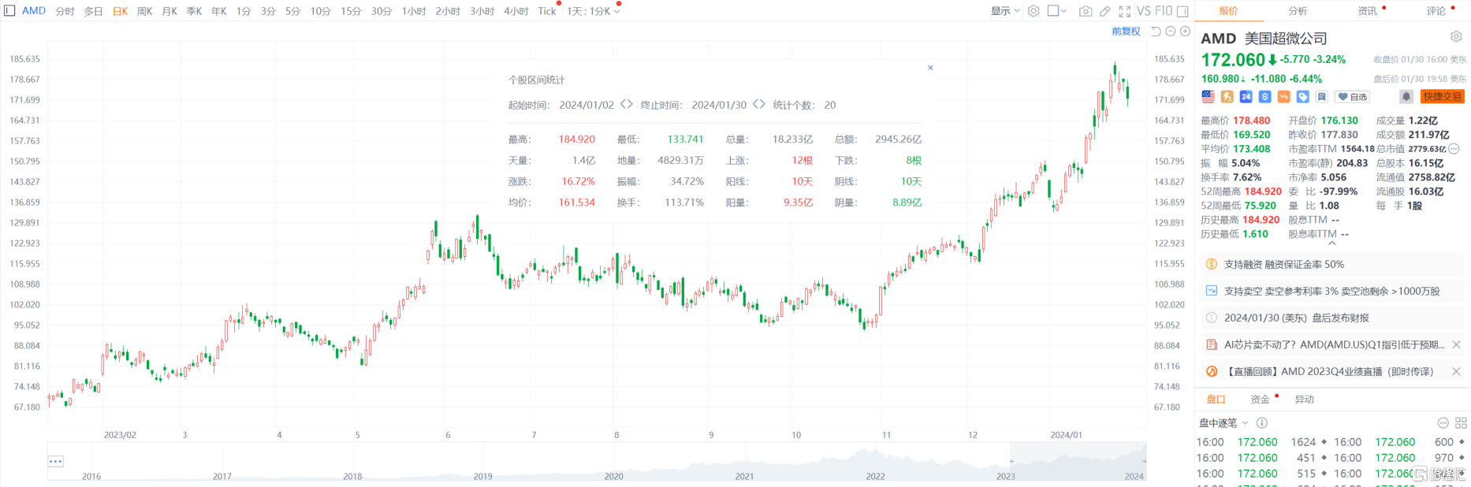
Task: Click the blue 24-hour trading icon
Action: (x=1246, y=96)
